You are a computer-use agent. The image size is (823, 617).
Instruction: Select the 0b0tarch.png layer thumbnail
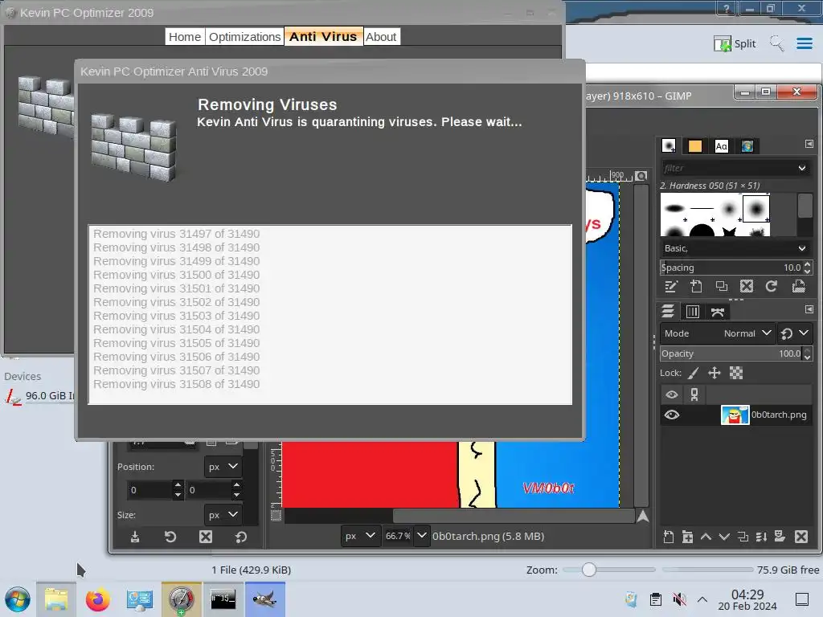pos(735,415)
